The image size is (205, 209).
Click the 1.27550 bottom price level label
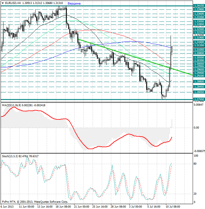click(x=199, y=99)
